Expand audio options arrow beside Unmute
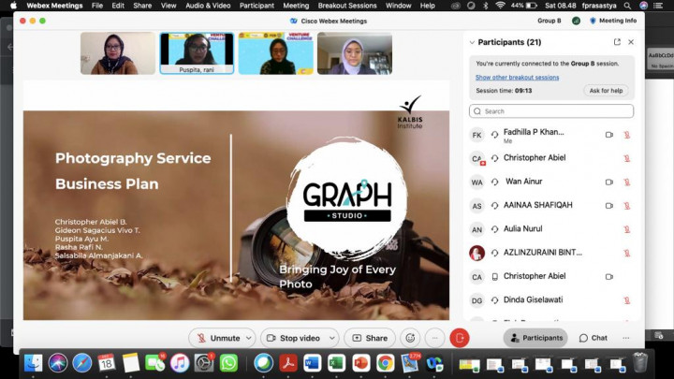Viewport: 674px width, 379px height. click(249, 338)
